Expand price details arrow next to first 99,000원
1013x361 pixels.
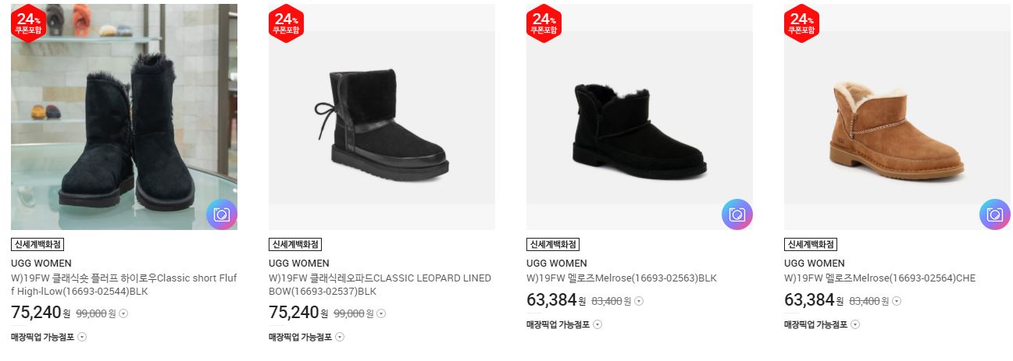(x=123, y=314)
